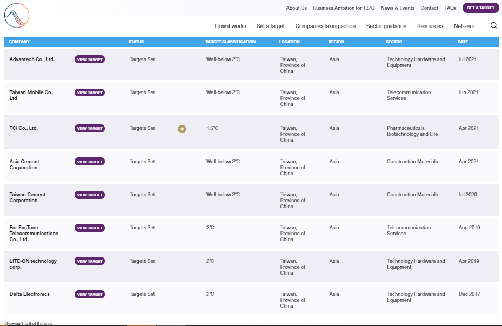Image resolution: width=502 pixels, height=326 pixels.
Task: Sort by Target Classification column header
Action: pos(231,42)
